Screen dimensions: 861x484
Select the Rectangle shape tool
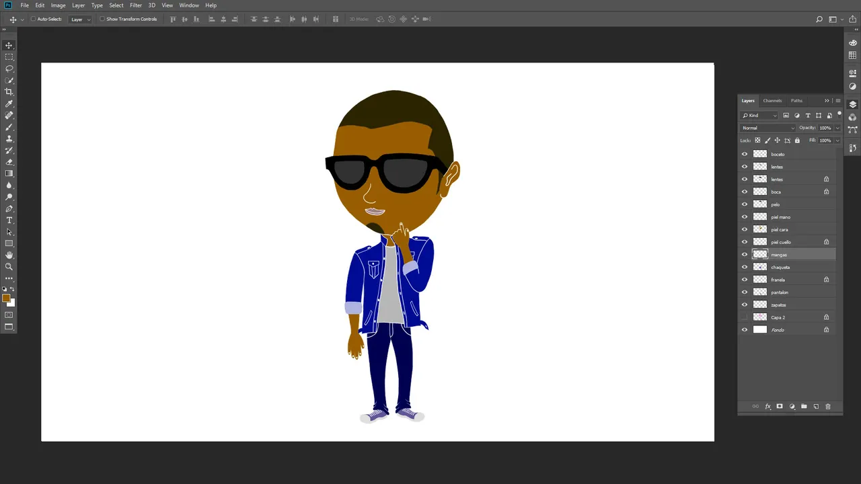tap(9, 243)
